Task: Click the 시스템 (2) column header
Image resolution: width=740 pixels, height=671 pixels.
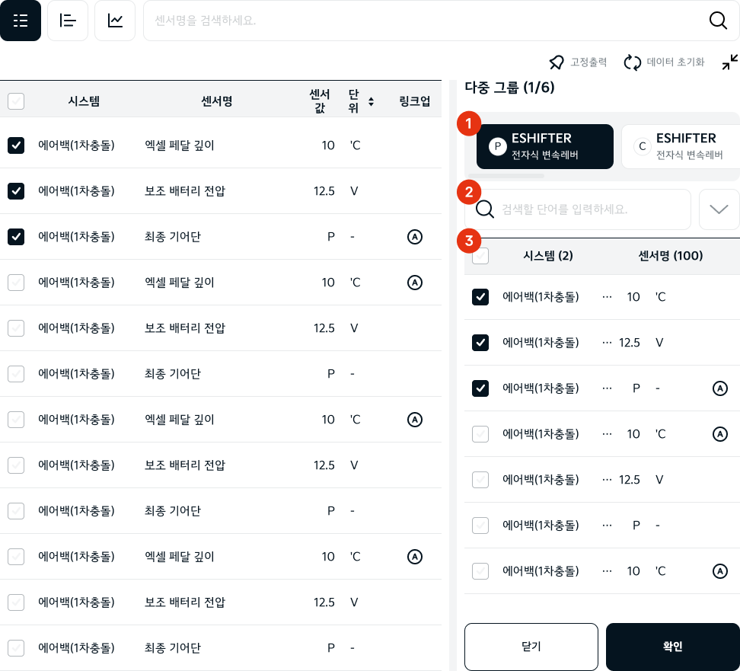Action: [547, 255]
